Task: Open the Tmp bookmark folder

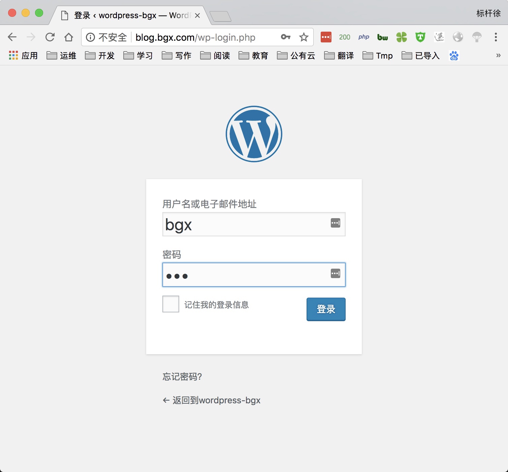Action: (378, 56)
